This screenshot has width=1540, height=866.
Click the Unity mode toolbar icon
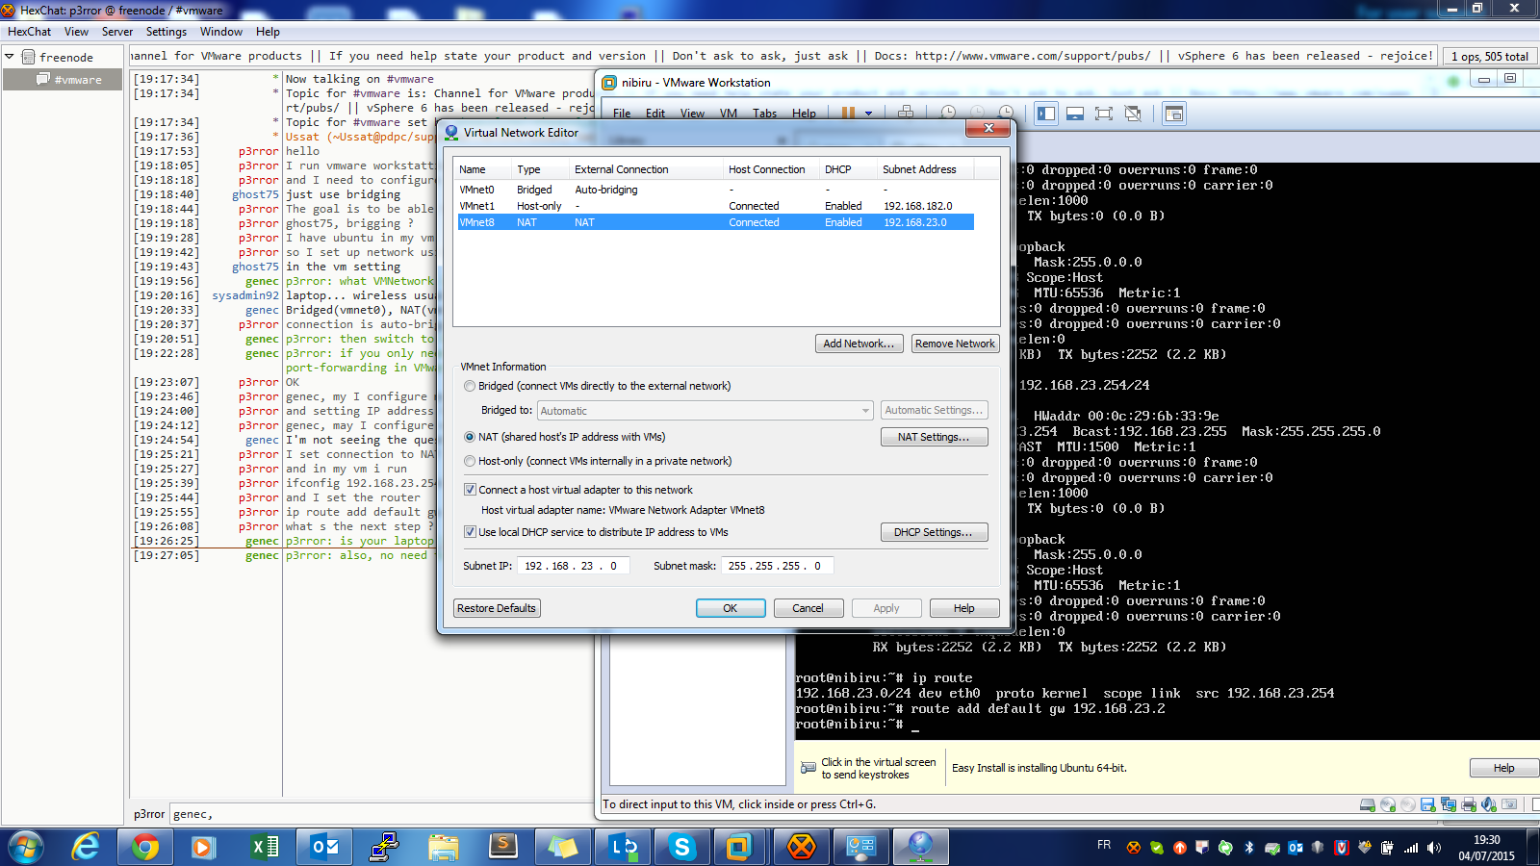pos(1133,114)
